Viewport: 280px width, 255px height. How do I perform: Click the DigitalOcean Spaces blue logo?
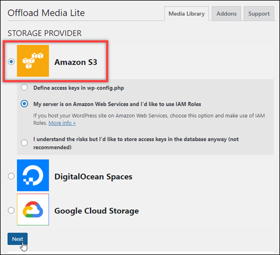pos(33,175)
